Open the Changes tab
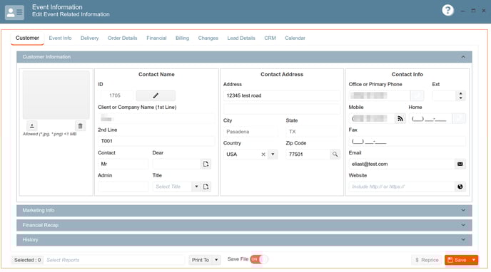The height and width of the screenshot is (272, 491). (208, 38)
